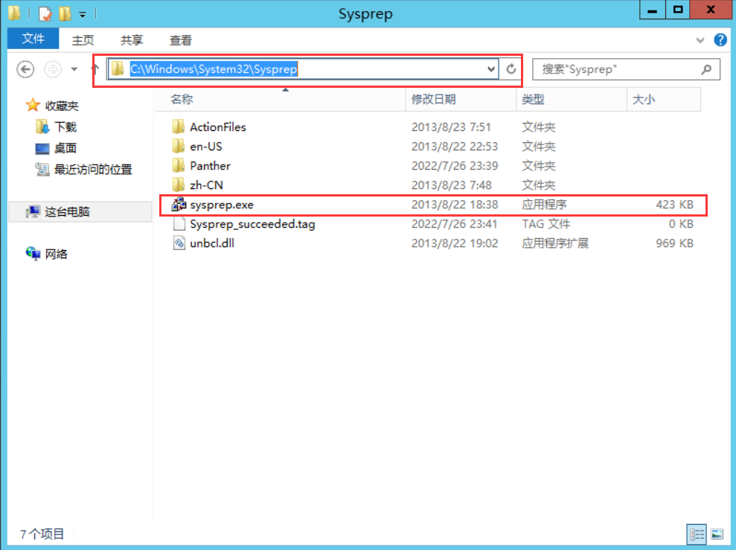736x550 pixels.
Task: Switch to the 查看 ribbon tab
Action: click(180, 40)
